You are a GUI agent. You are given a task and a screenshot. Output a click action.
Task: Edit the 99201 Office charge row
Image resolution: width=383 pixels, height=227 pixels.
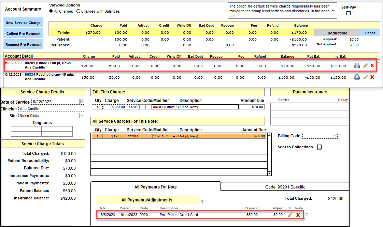[x=365, y=66]
